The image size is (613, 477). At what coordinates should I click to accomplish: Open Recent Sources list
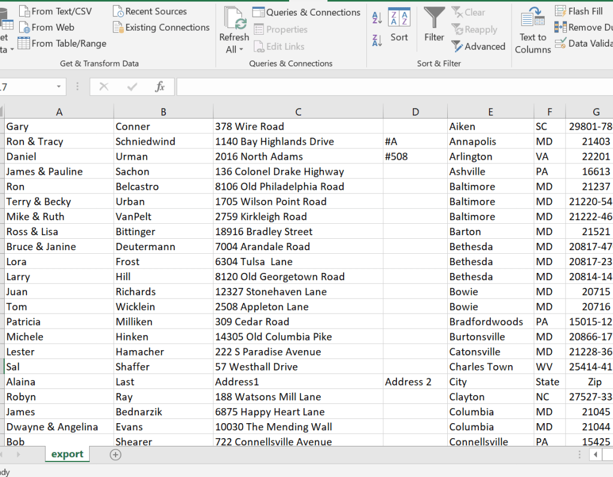click(150, 11)
